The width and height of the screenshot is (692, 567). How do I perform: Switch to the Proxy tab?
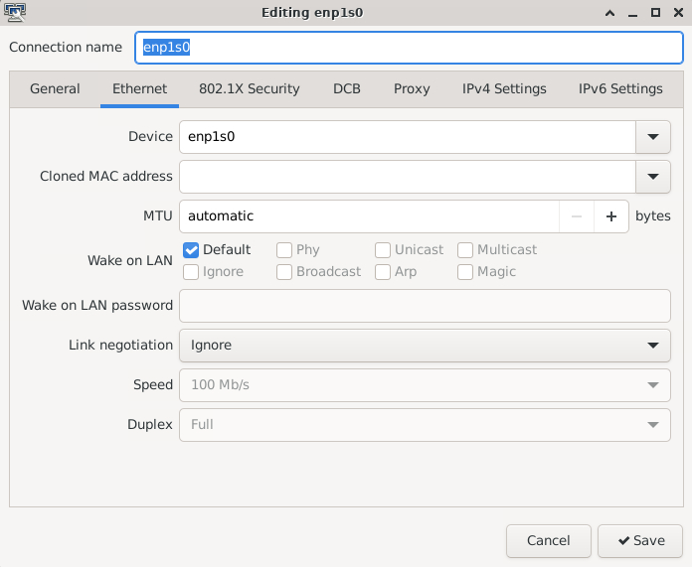(412, 89)
